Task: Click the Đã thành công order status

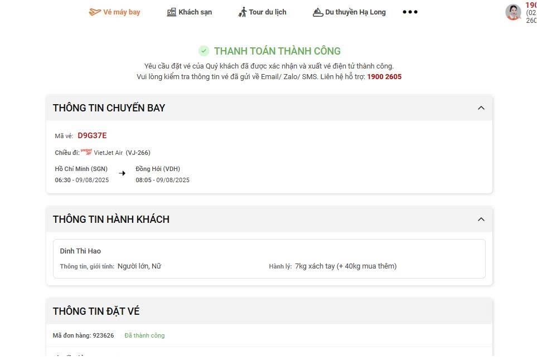Action: coord(144,335)
